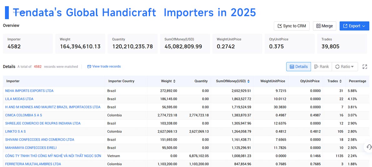Open H AND M HENNES AND MAURITZ importer
Viewport: 372px width, 167px height.
[x=53, y=107]
